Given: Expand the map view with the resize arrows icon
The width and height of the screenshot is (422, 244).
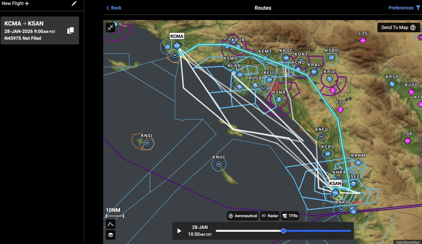Looking at the screenshot, I should coord(111,27).
